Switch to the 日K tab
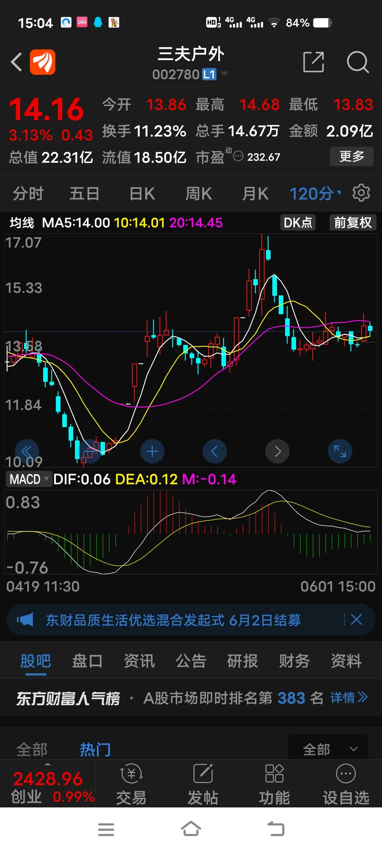 point(142,194)
